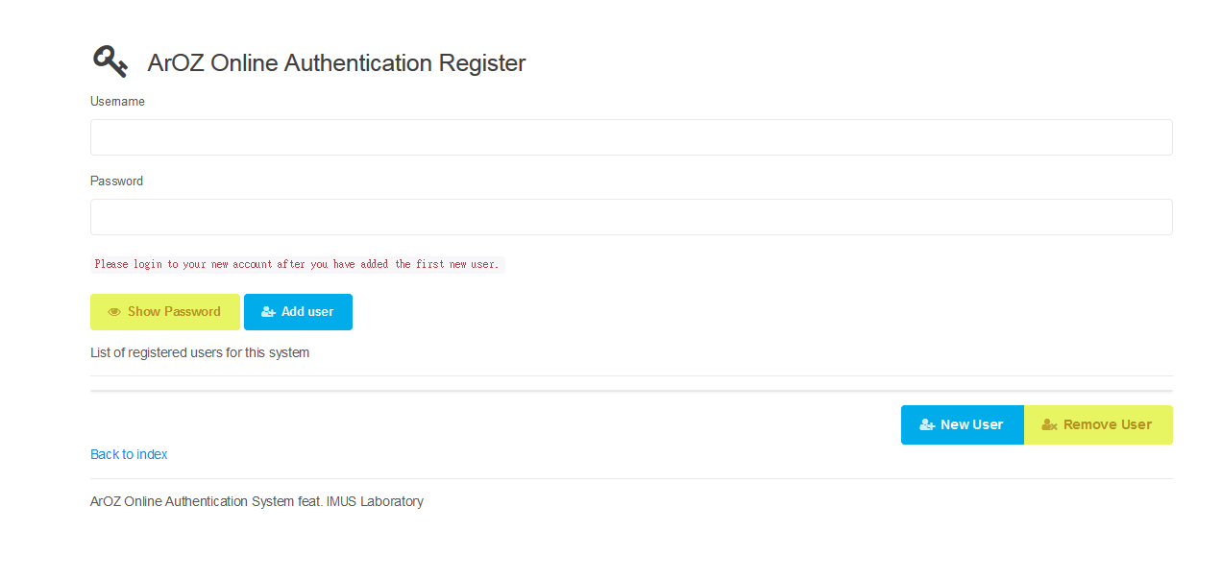The height and width of the screenshot is (579, 1222).
Task: Click the List of registered users text
Action: 200,352
